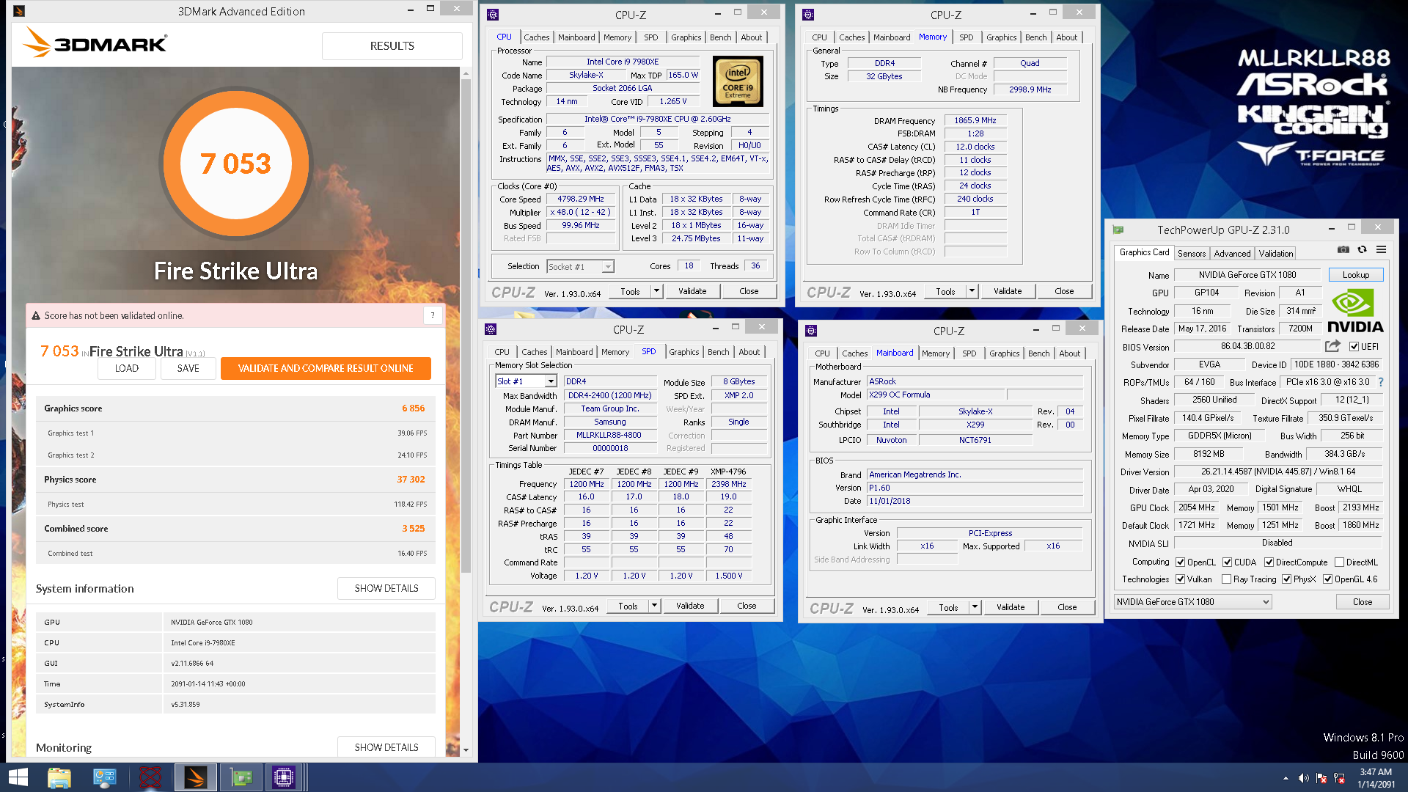1408x792 pixels.
Task: Enable the DirectML checkbox
Action: [1339, 562]
